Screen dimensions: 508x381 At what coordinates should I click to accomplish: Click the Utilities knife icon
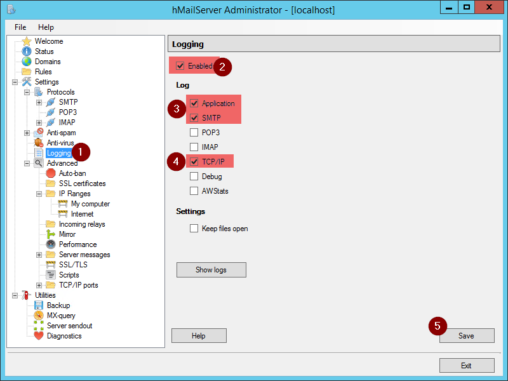point(27,295)
